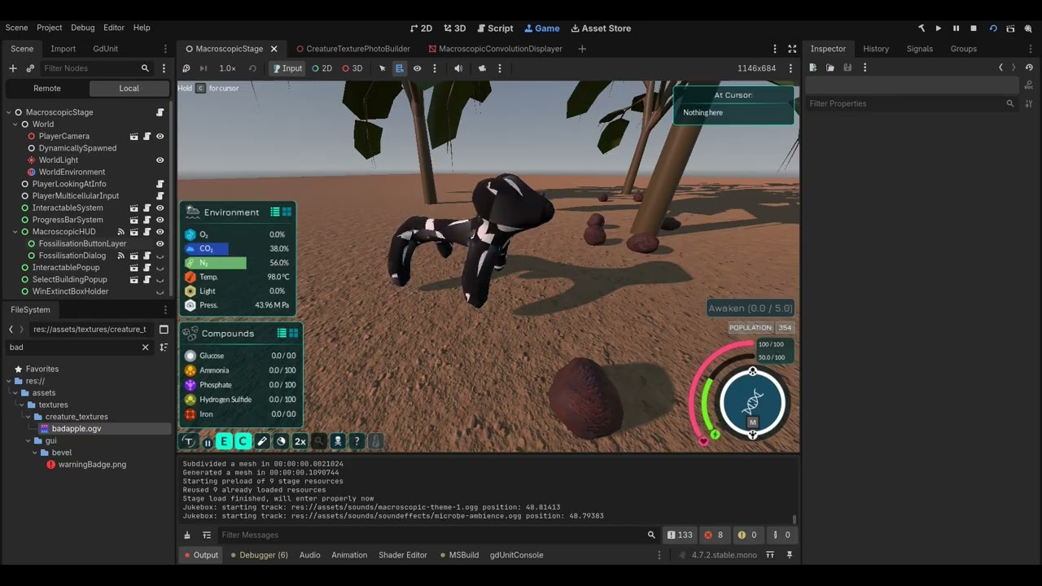Viewport: 1042px width, 586px height.
Task: Collapse the MacroscopicHUD node
Action: pos(15,232)
